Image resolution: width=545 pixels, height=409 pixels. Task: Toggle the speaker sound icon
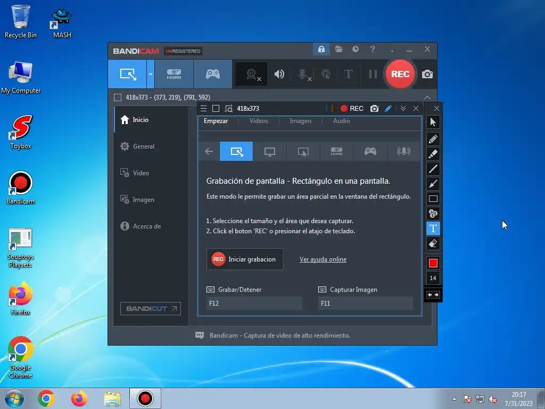tap(279, 74)
